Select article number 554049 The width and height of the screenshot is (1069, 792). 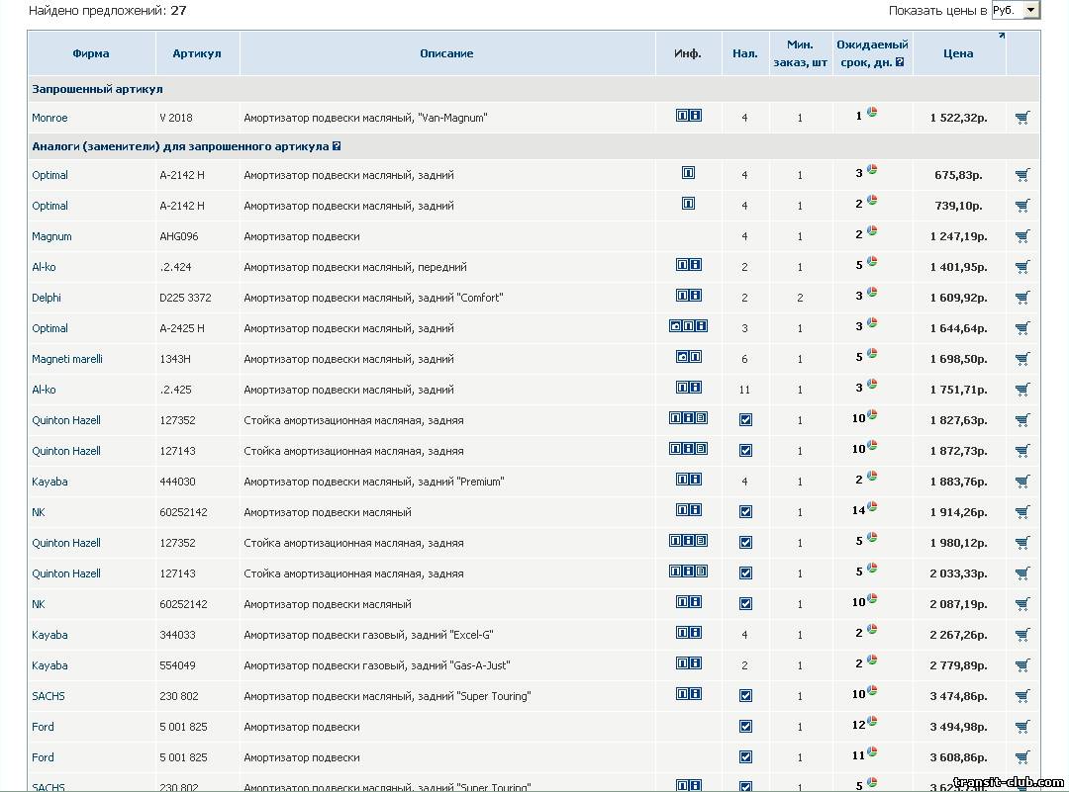click(x=177, y=665)
